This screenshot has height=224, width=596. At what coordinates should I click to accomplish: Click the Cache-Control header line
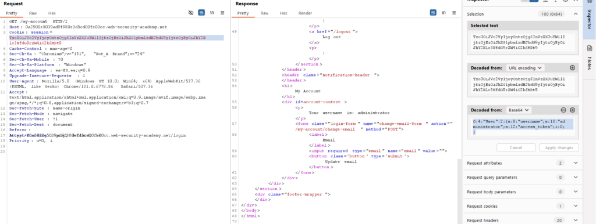[41, 49]
